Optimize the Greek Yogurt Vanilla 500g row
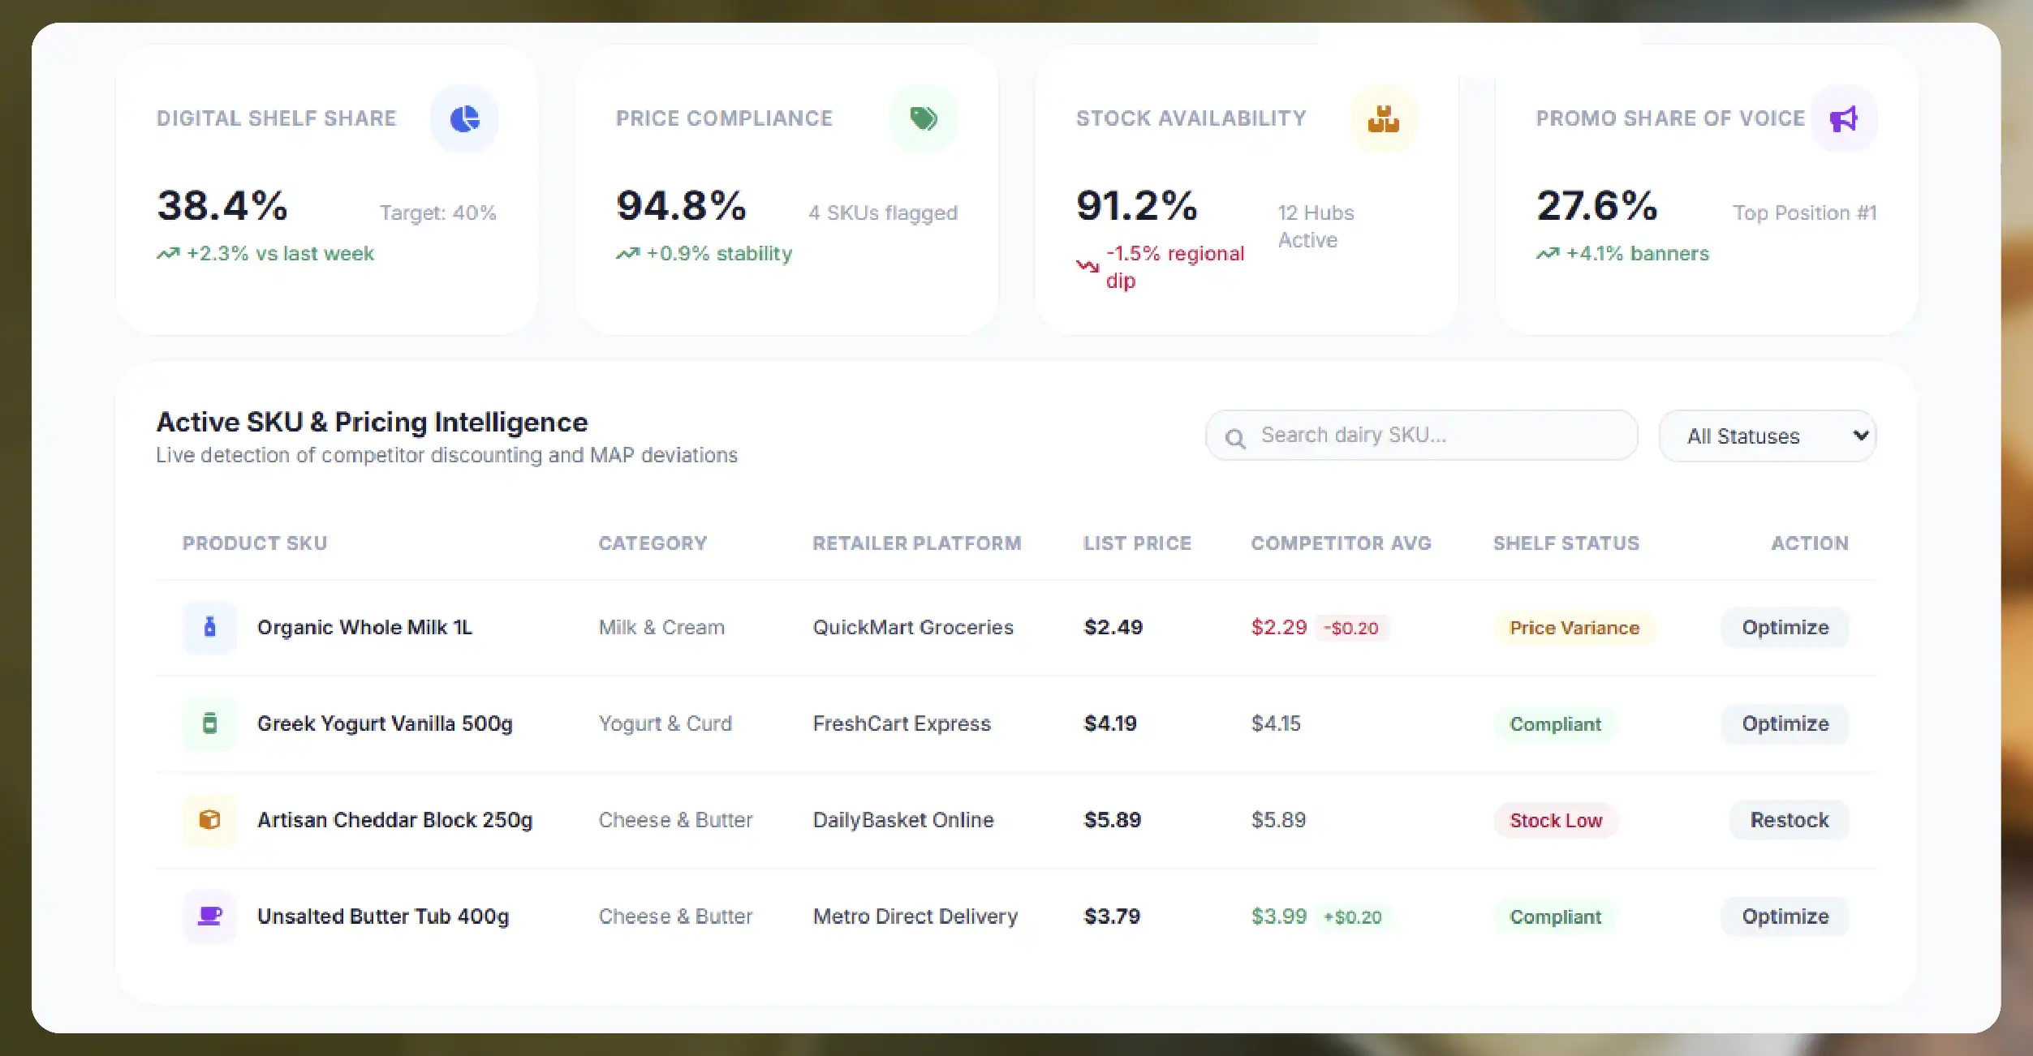This screenshot has height=1056, width=2033. click(1785, 723)
